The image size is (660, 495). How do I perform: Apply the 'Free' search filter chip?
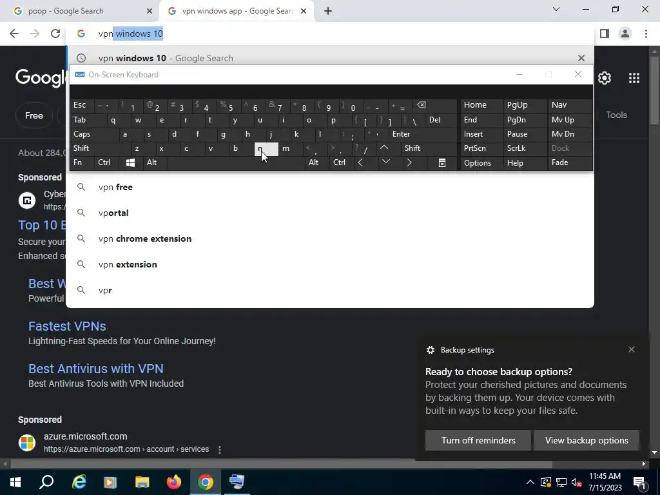[34, 115]
